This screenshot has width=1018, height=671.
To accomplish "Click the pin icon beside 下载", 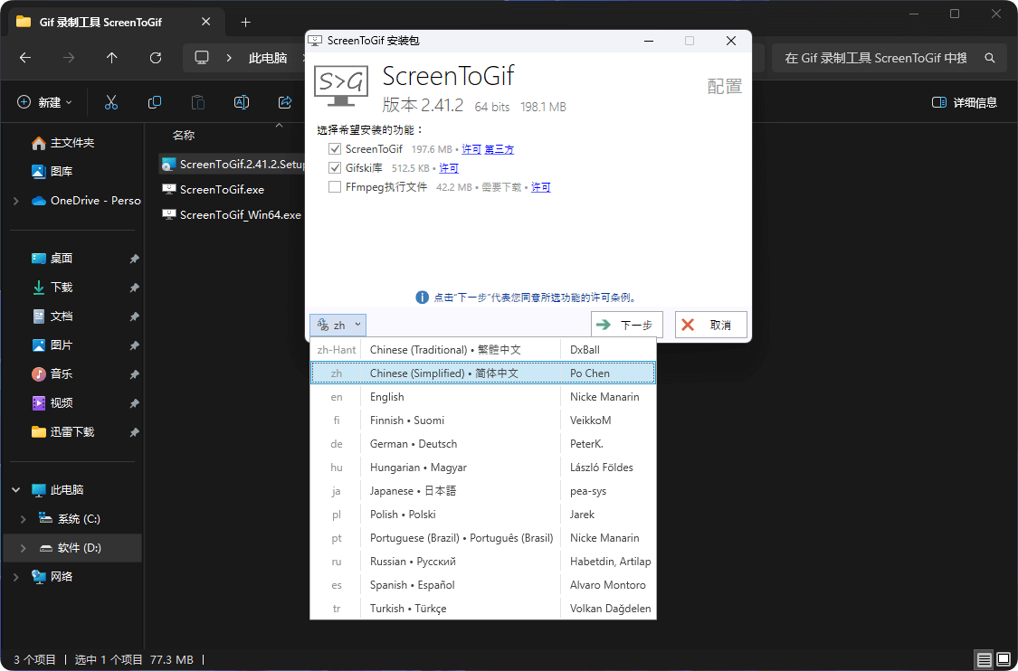I will pyautogui.click(x=134, y=288).
